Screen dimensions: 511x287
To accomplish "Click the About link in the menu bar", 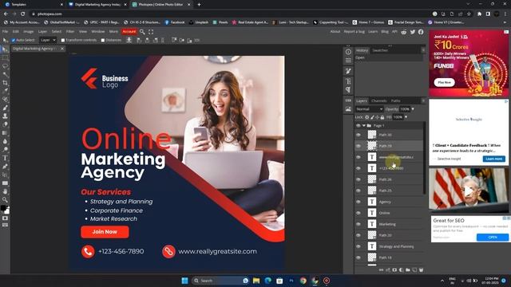I will pos(335,32).
